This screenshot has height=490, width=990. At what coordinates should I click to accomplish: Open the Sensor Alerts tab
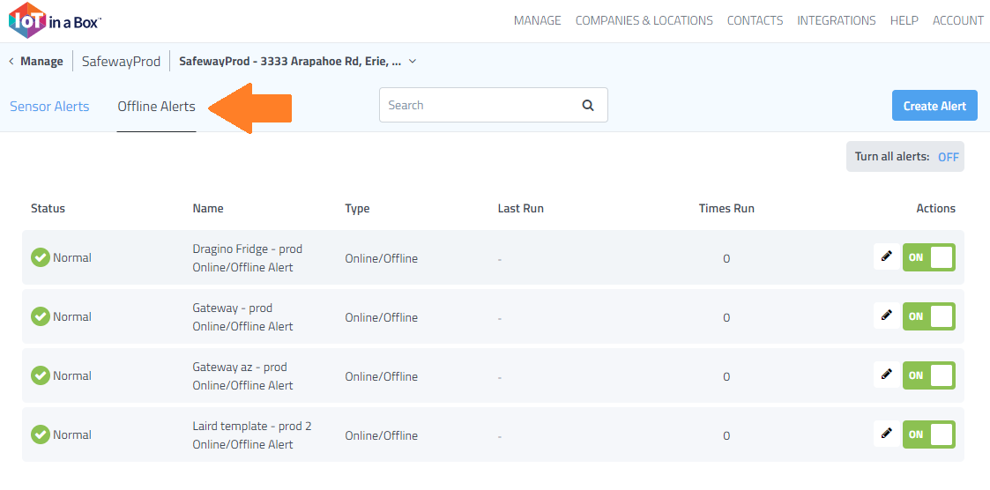coord(49,107)
